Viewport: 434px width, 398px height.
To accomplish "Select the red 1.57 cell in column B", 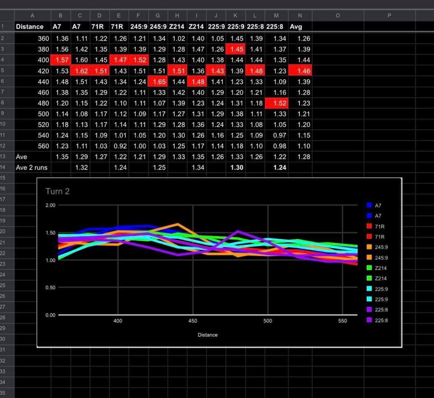I will tap(61, 60).
